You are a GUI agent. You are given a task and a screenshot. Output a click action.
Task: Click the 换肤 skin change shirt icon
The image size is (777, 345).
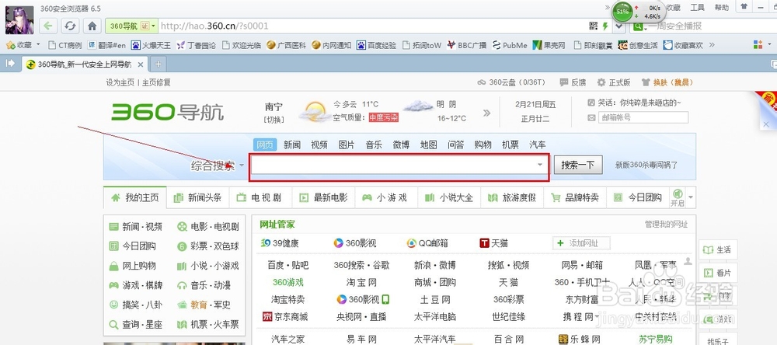(645, 82)
